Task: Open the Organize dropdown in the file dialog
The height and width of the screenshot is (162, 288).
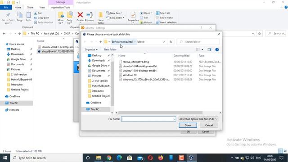Action: point(91,49)
